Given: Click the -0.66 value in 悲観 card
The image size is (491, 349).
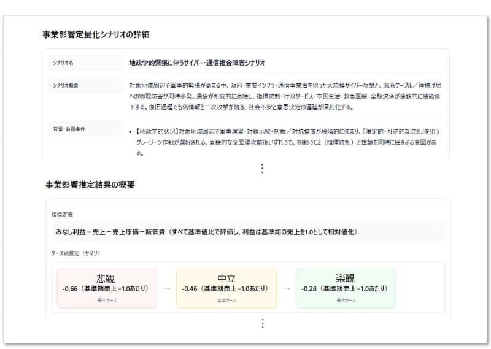Looking at the screenshot, I should [x=70, y=289].
